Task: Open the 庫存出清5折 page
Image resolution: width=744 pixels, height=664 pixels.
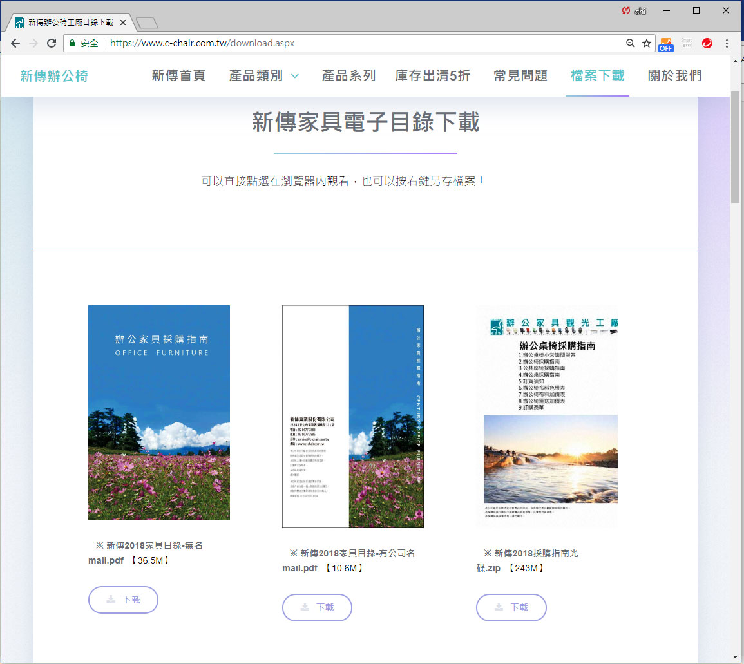Action: click(433, 75)
